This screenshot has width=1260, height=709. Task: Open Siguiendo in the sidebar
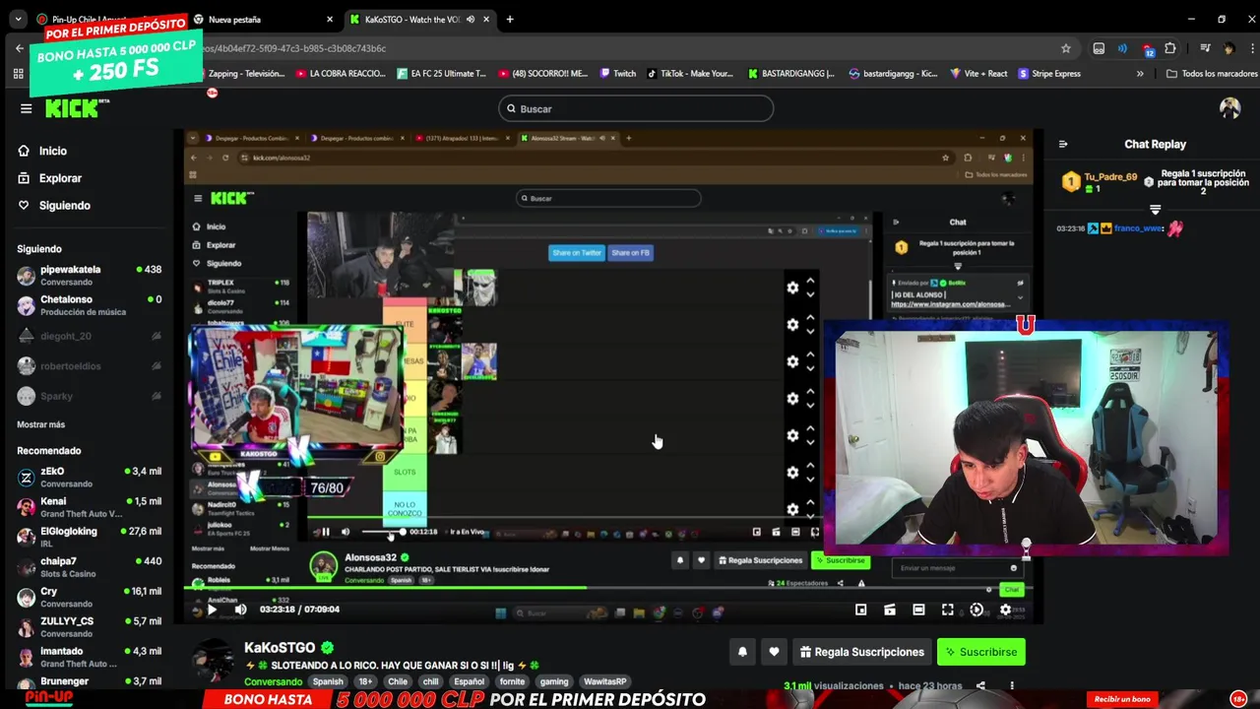(x=54, y=206)
